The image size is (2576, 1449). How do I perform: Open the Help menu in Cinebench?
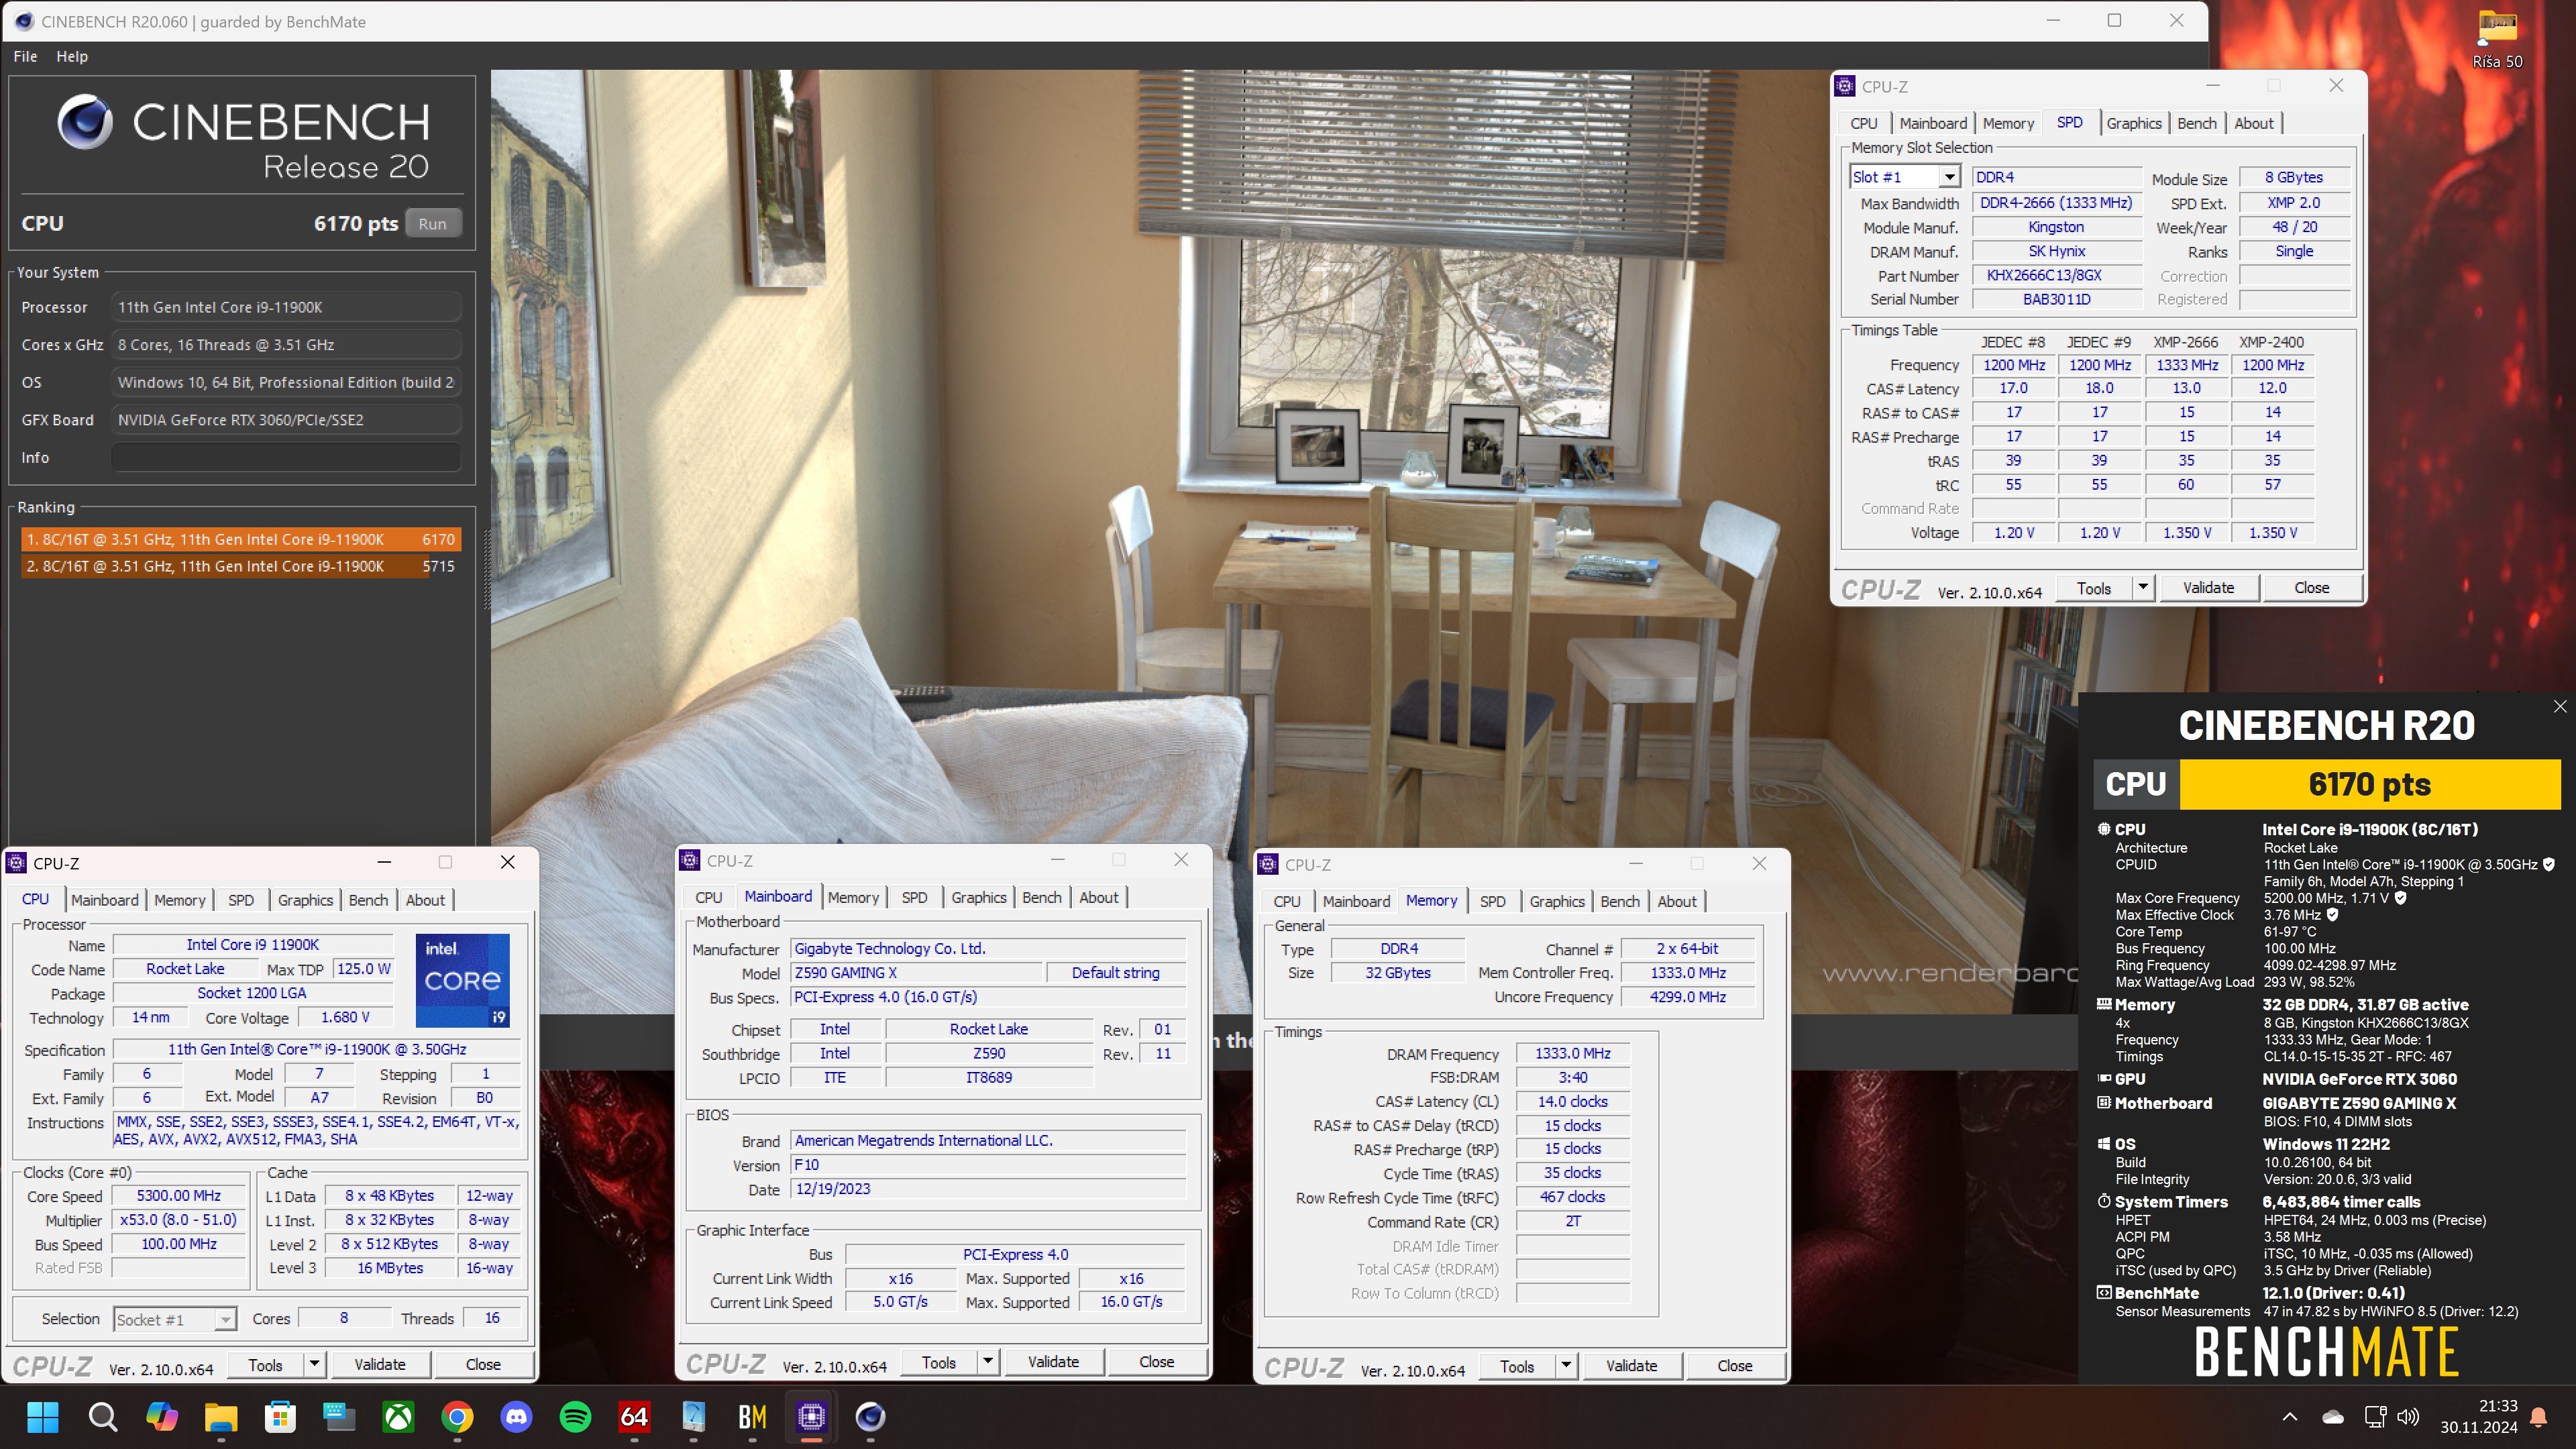click(72, 56)
